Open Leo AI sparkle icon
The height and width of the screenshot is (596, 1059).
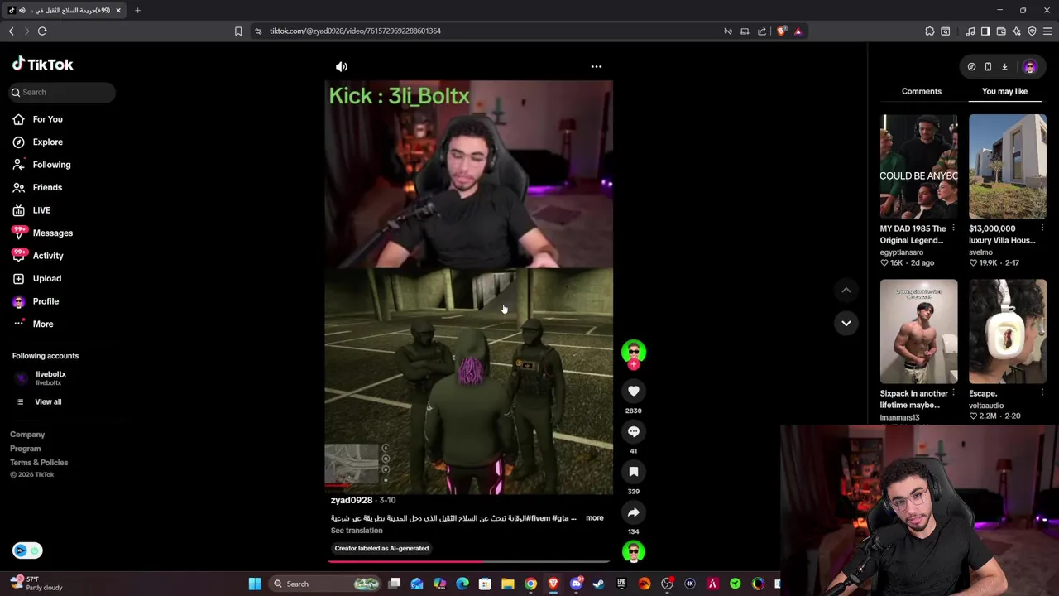click(1017, 31)
